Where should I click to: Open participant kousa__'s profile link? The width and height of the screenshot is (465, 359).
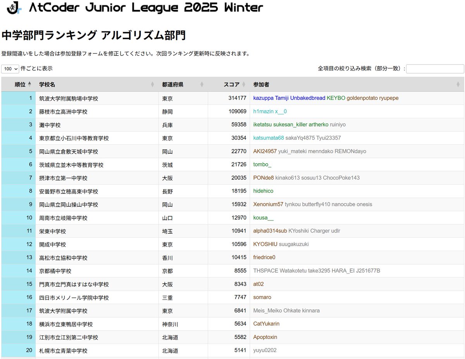tap(263, 217)
